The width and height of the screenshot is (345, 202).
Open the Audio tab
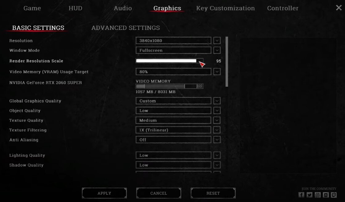[x=123, y=8]
